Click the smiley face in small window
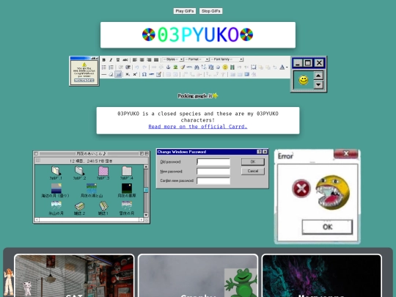The height and width of the screenshot is (297, 396). tap(304, 81)
